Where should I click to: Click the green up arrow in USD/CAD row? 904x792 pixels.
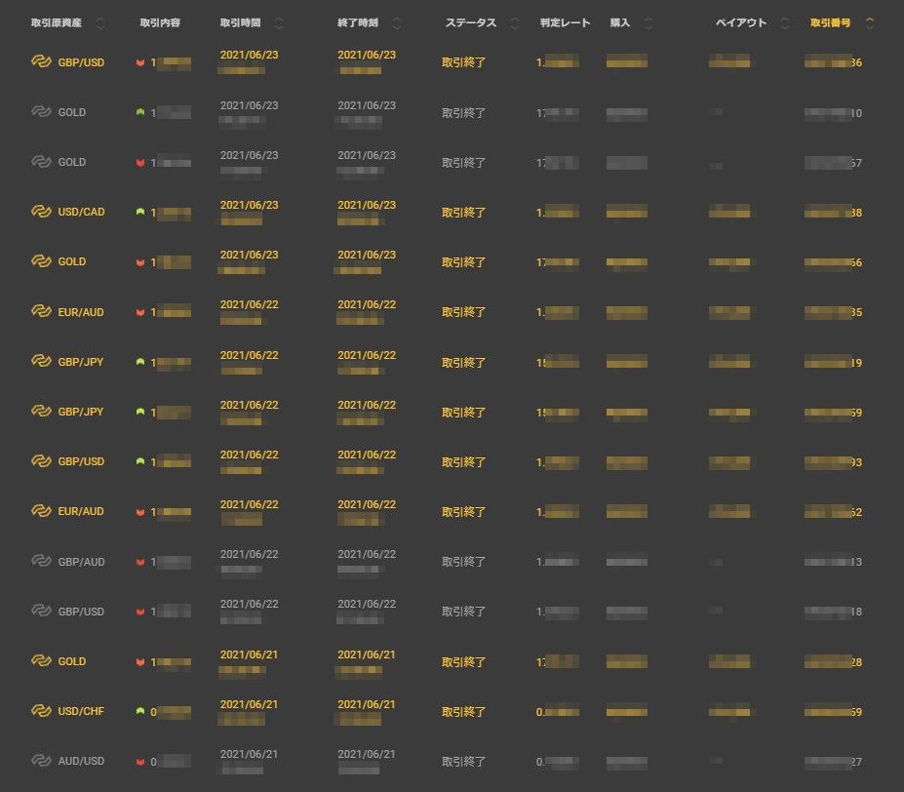click(140, 212)
